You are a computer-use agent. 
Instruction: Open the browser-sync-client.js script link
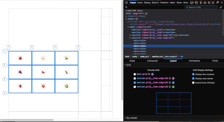[182, 24]
